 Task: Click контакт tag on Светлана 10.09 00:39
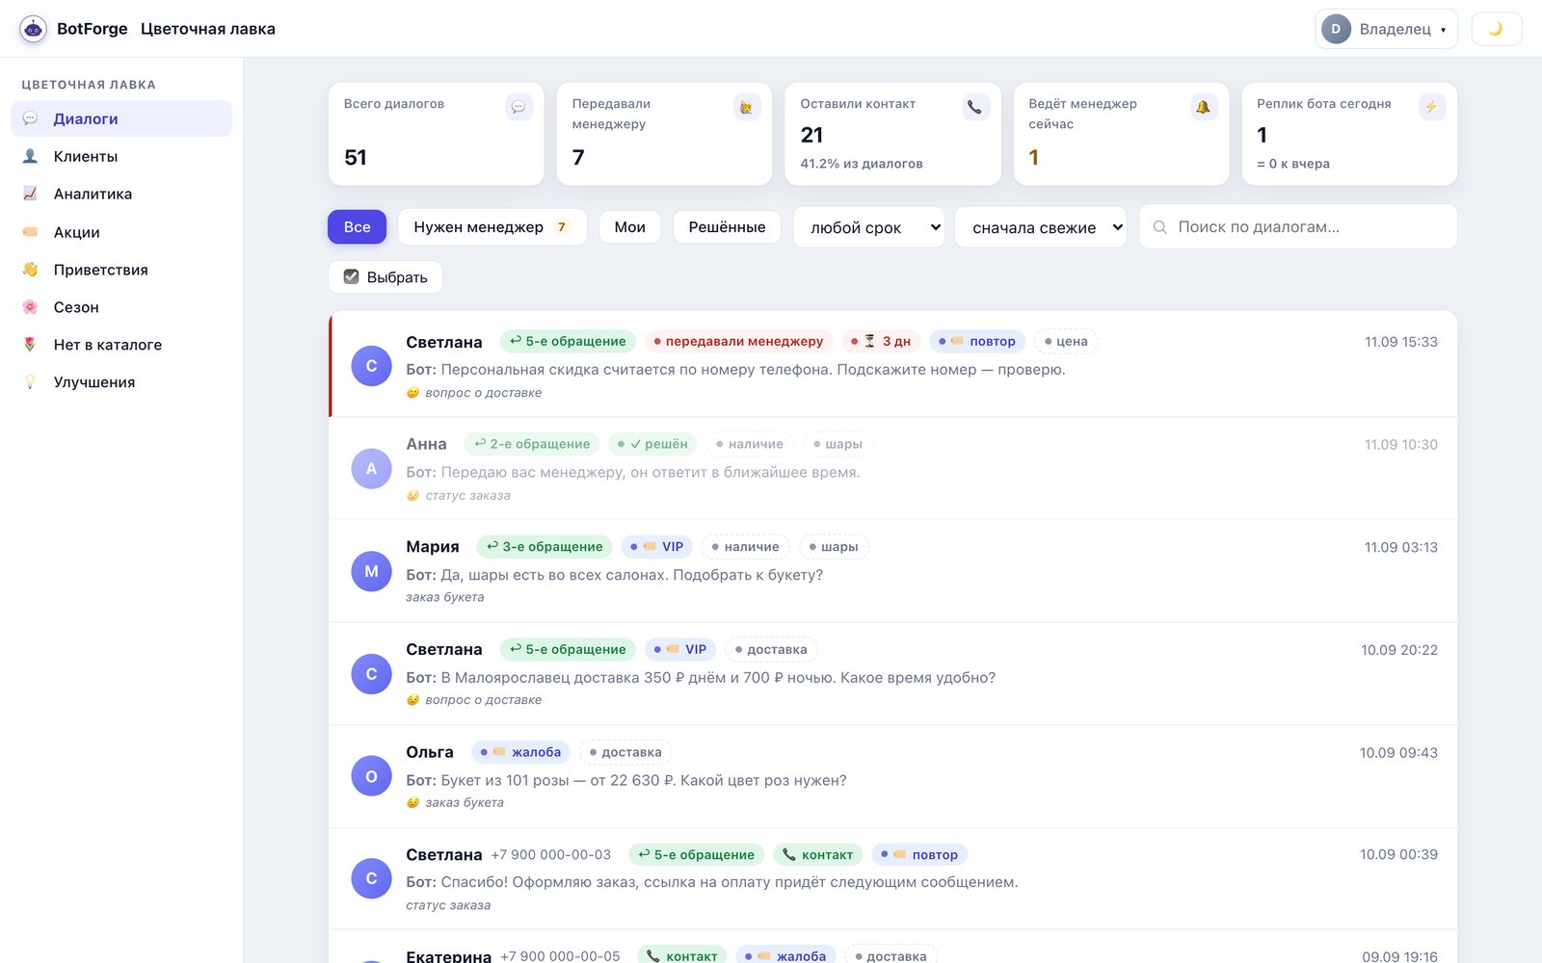817,854
